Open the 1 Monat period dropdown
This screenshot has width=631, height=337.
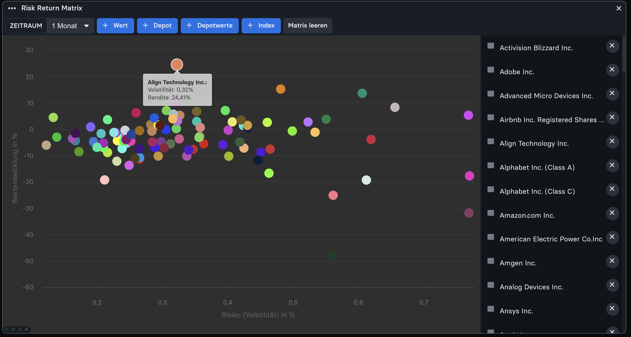tap(70, 26)
